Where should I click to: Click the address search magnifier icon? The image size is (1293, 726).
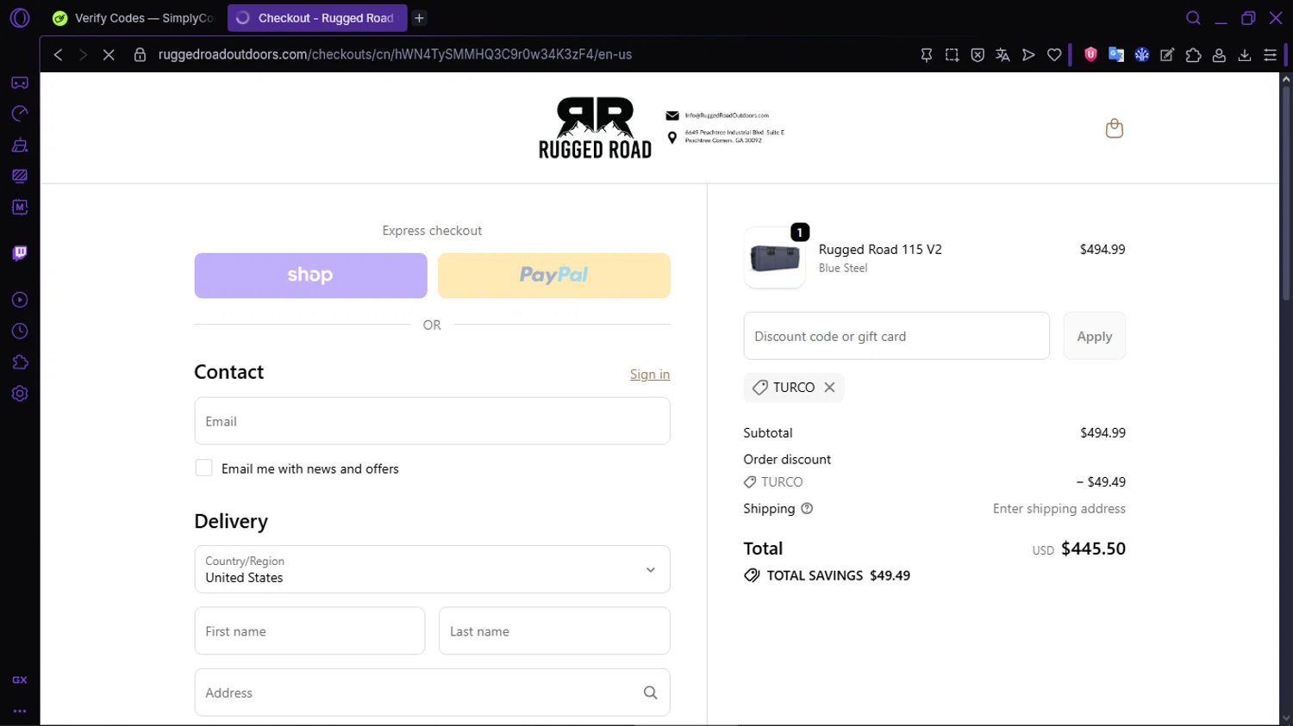(x=650, y=692)
